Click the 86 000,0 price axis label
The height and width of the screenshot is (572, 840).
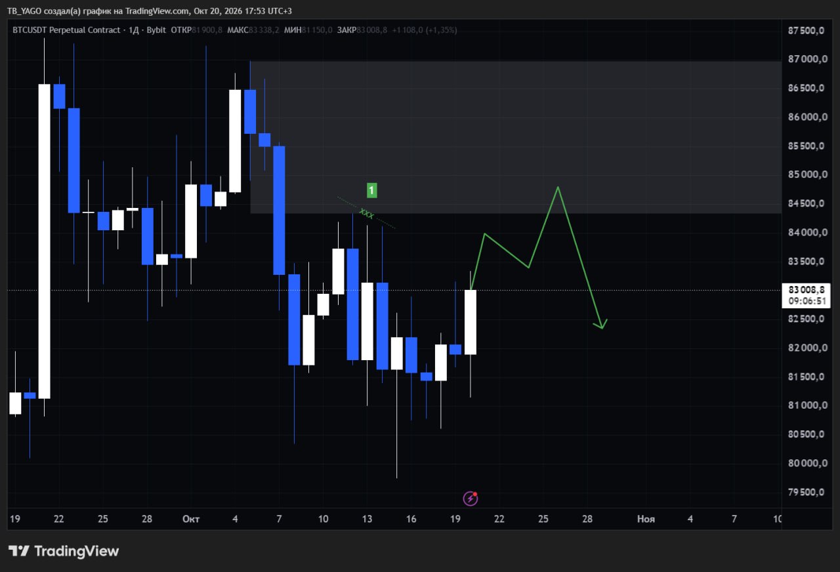[806, 117]
